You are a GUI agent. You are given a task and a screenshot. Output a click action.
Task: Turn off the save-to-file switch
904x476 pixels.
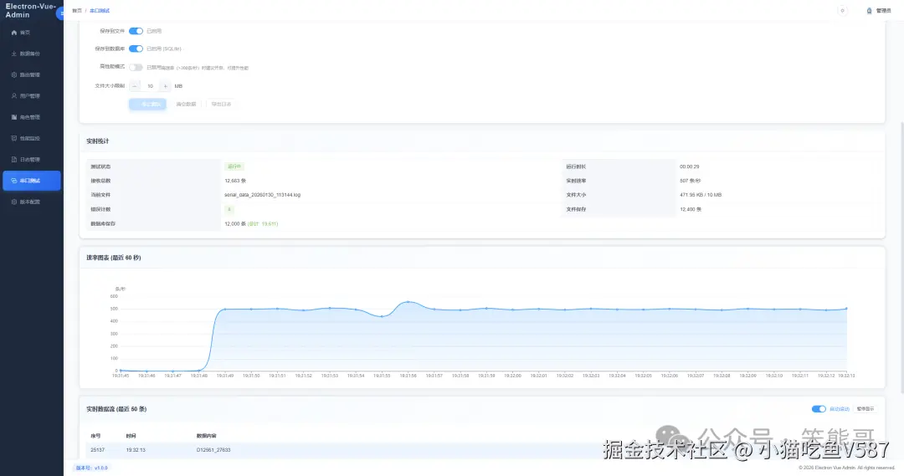(x=136, y=31)
